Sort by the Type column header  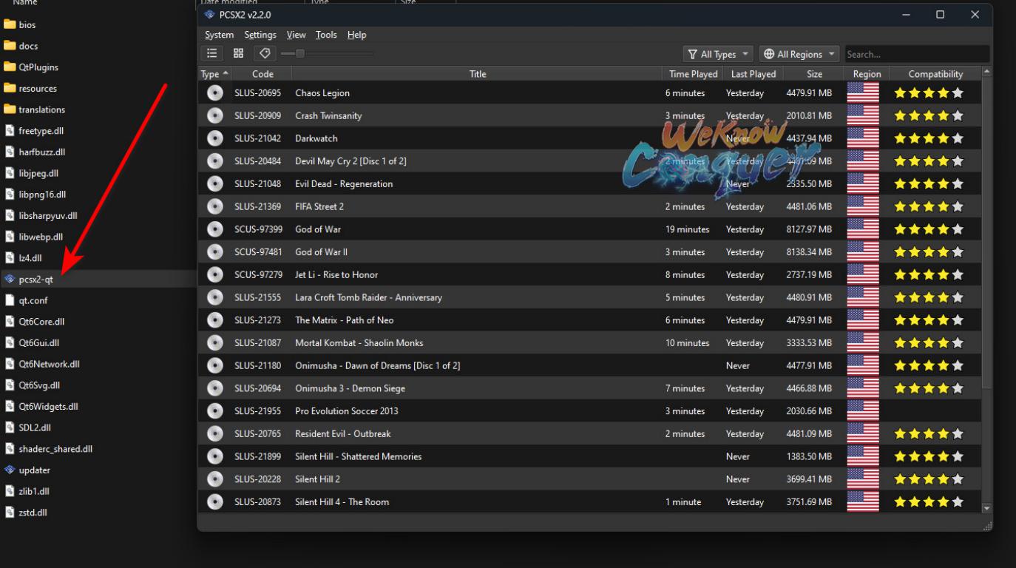(214, 74)
